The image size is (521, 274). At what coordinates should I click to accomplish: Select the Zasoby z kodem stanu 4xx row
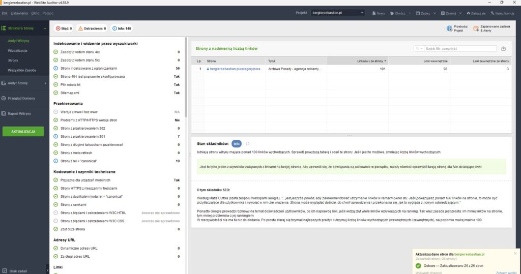point(117,52)
